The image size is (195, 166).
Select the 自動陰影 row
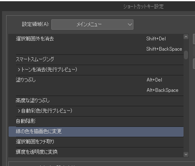[96, 122]
